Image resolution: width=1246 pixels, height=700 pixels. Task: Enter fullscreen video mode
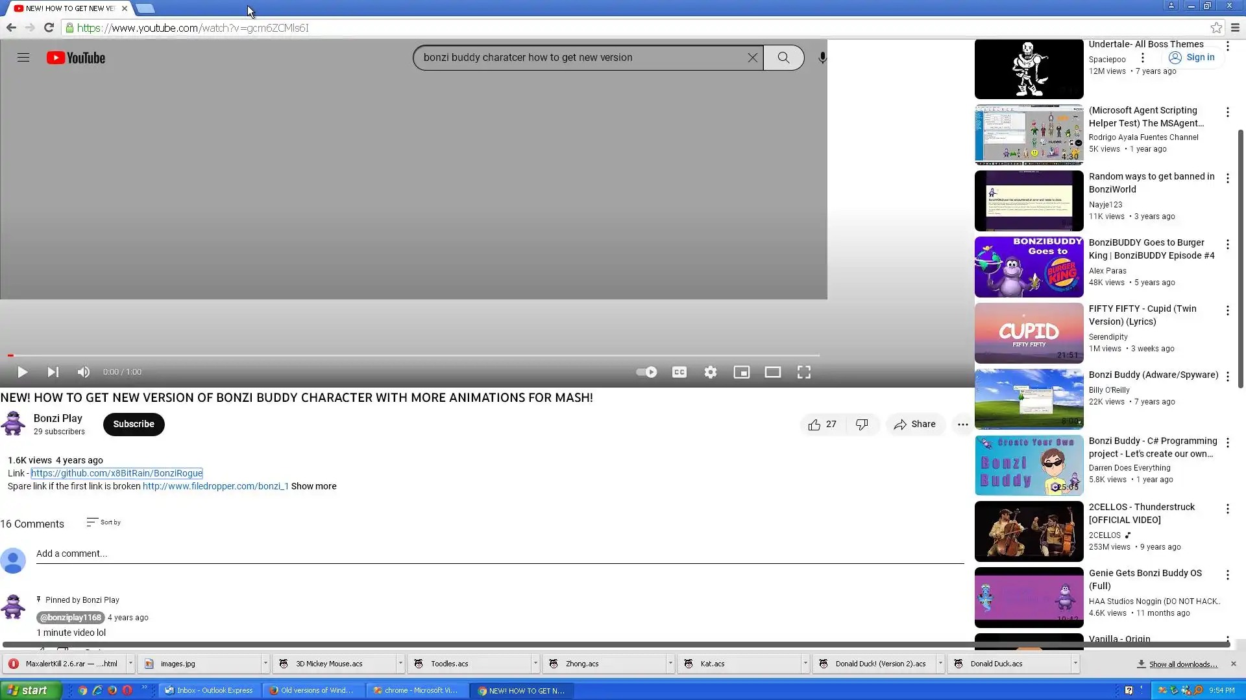tap(804, 372)
